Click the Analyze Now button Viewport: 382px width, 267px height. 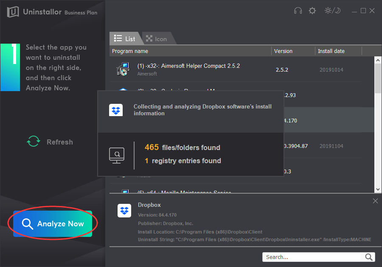click(x=53, y=224)
